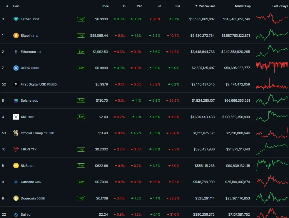
Task: Open BNB 7-day sparkline chart
Action: [272, 165]
